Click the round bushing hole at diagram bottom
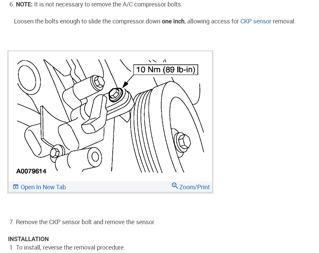The width and height of the screenshot is (319, 253). 95,157
